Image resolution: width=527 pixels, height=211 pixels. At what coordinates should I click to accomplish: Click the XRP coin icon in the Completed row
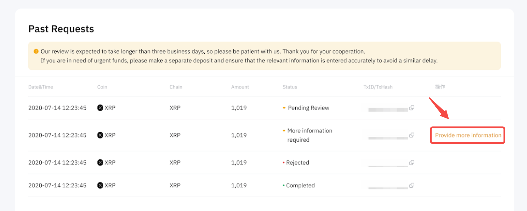100,186
